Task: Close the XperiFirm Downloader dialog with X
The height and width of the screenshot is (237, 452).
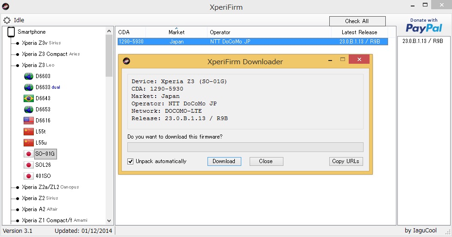Action: pos(359,60)
